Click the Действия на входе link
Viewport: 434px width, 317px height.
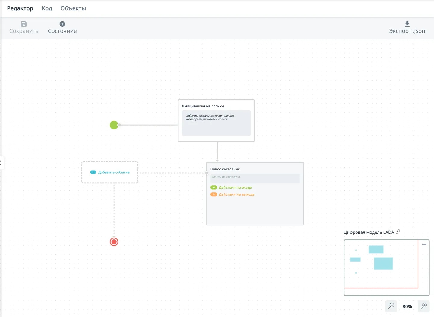(x=235, y=188)
